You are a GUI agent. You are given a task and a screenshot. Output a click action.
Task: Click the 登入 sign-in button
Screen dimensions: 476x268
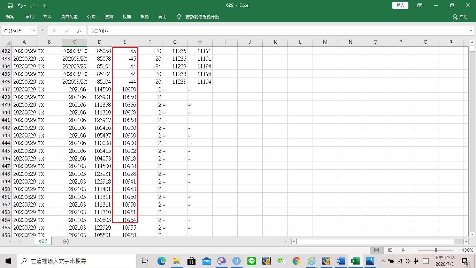point(400,6)
